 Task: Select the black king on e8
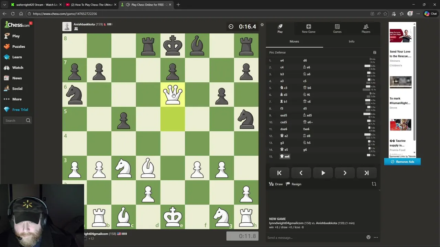173,46
